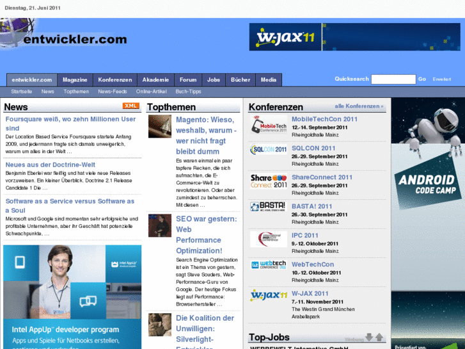Open News-Feeds in the sub-navigation

click(113, 92)
